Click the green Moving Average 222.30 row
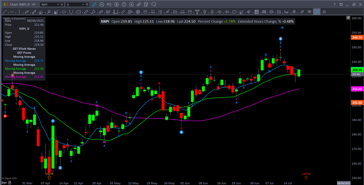This screenshot has width=364, height=185. pos(24,69)
